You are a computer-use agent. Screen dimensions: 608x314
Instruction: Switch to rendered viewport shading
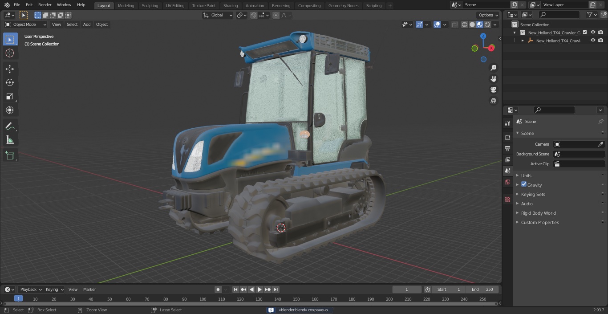point(487,24)
